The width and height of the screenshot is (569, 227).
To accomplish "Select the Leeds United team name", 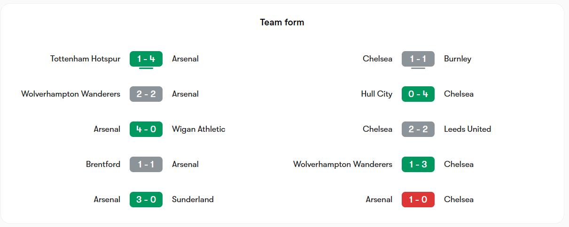I will point(468,129).
